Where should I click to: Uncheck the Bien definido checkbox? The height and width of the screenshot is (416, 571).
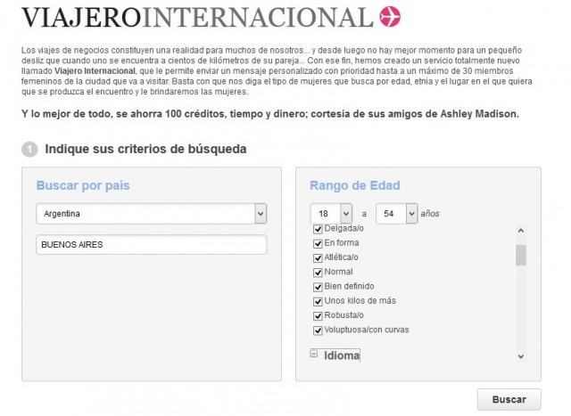pyautogui.click(x=318, y=287)
